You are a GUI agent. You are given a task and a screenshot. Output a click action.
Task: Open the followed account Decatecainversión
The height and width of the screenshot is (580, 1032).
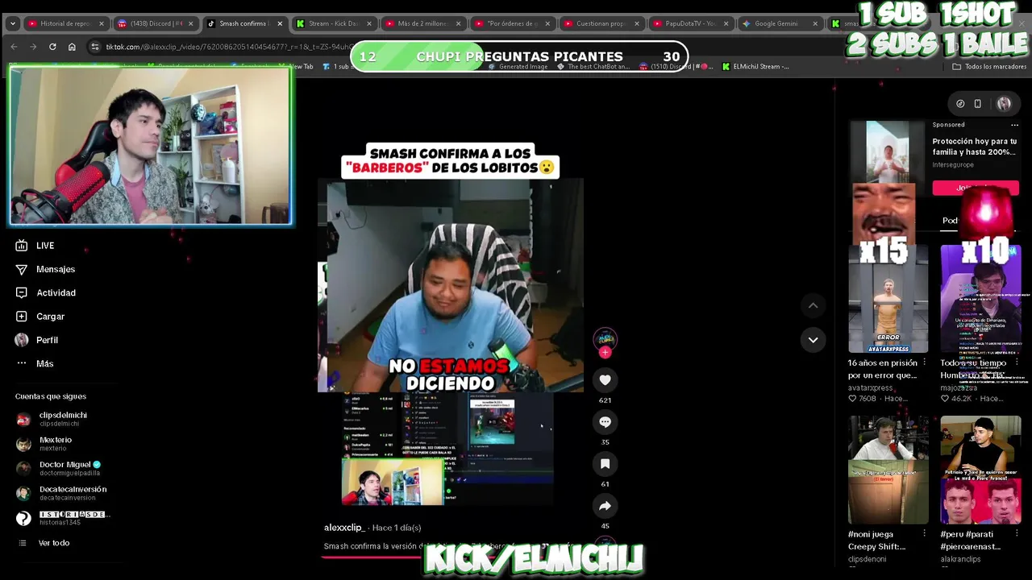click(x=61, y=493)
